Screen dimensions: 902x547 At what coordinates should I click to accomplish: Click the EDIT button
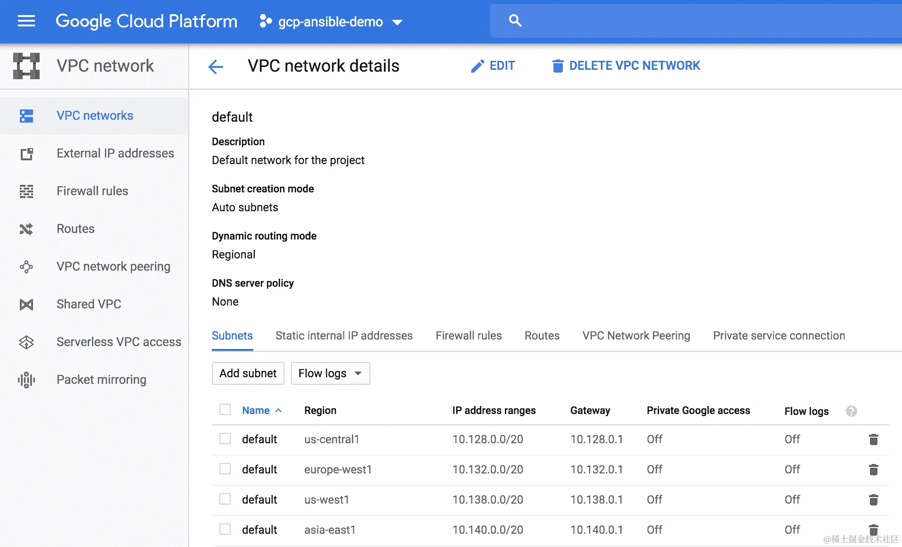click(x=493, y=66)
